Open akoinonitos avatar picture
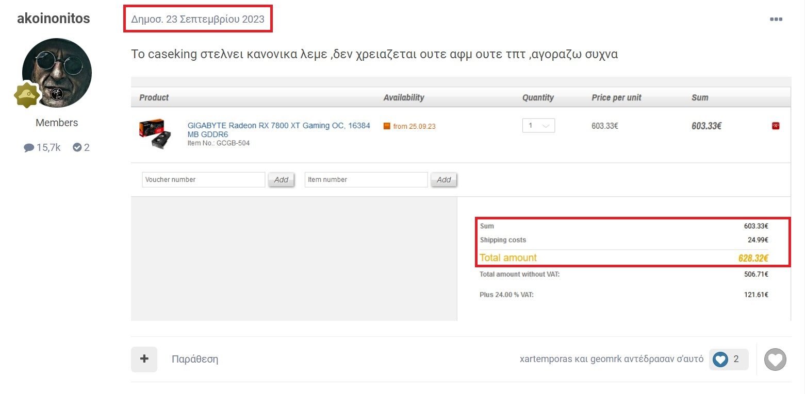The height and width of the screenshot is (394, 805). tap(57, 73)
